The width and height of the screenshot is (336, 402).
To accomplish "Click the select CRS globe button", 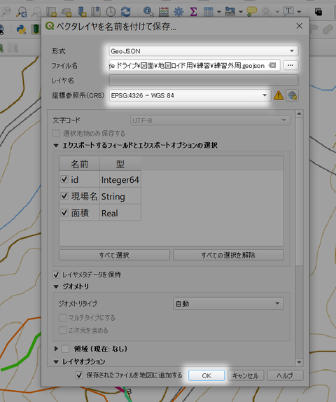I will (x=292, y=95).
